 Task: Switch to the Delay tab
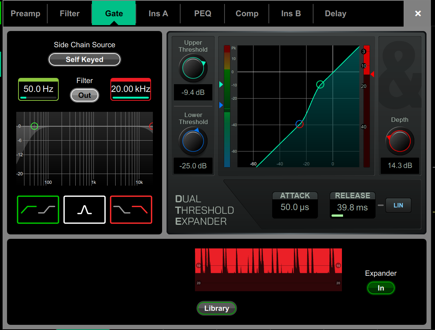[x=335, y=13]
